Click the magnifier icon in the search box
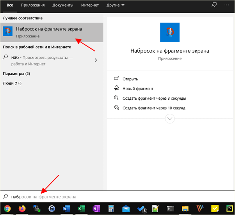The width and height of the screenshot is (235, 215). tap(5, 196)
